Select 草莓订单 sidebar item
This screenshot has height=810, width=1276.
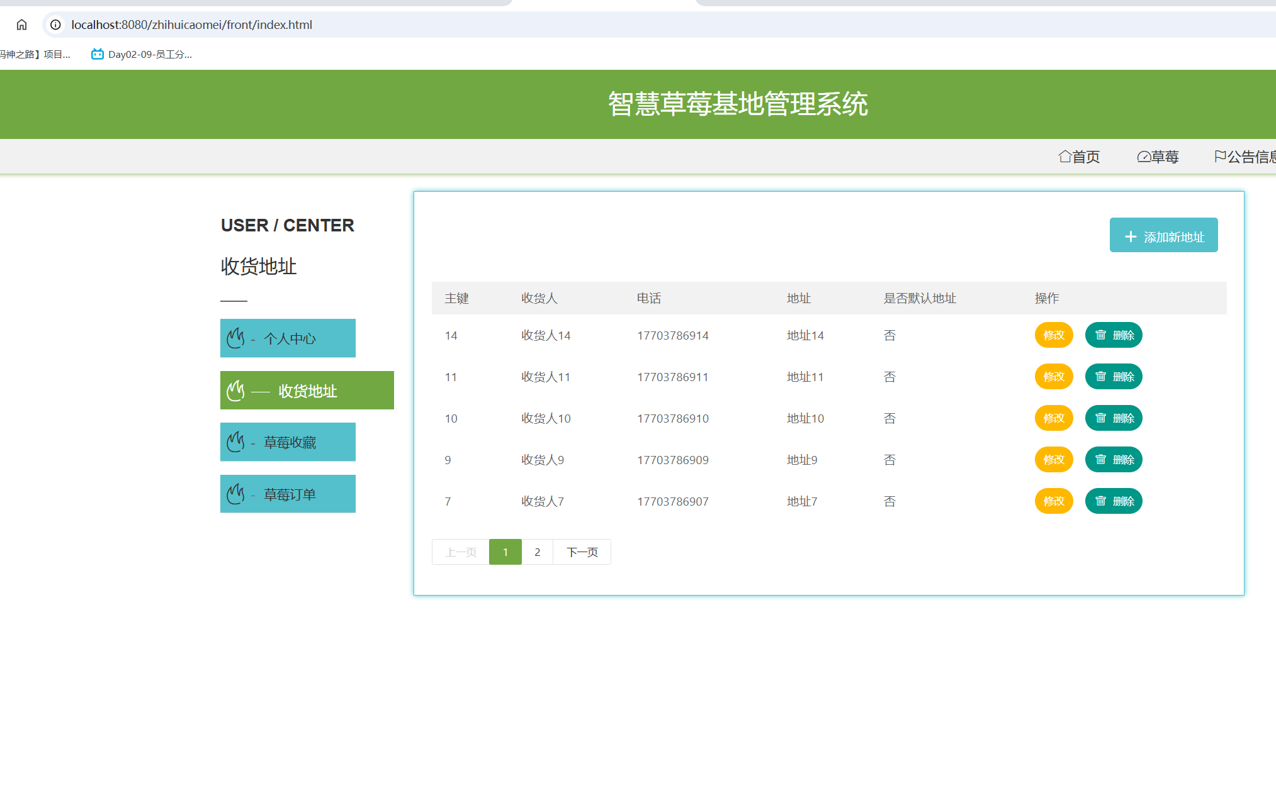pyautogui.click(x=288, y=494)
